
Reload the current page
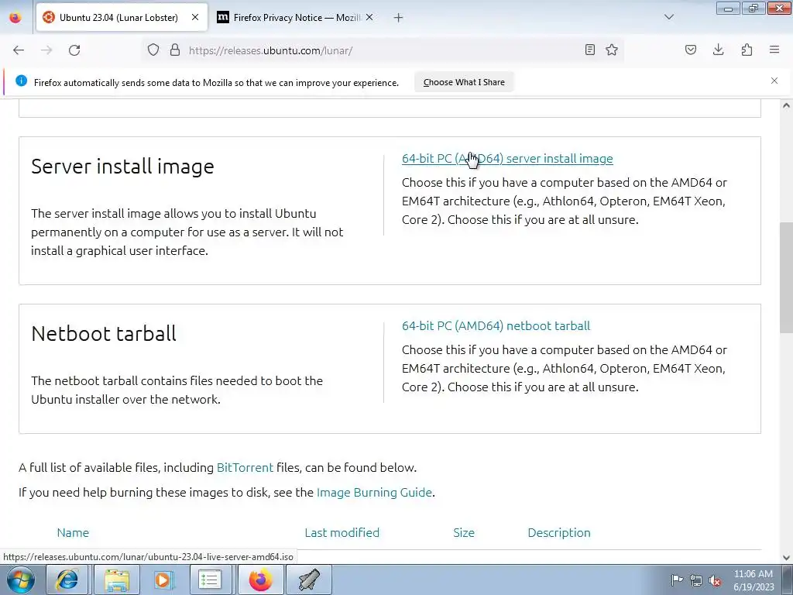pos(74,50)
